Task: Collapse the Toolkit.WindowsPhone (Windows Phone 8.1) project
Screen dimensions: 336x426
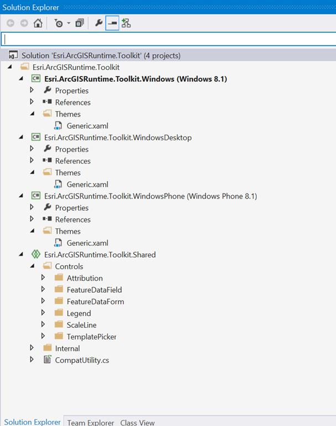Action: 21,196
